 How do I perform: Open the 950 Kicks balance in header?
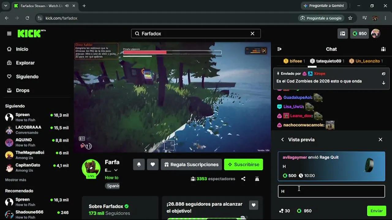[x=359, y=34]
